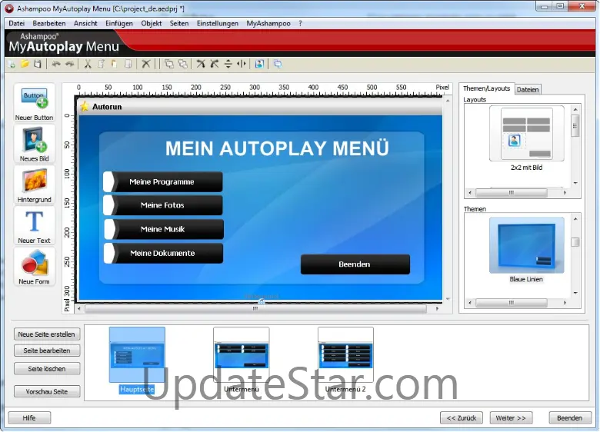This screenshot has width=600, height=432.
Task: Click the star icon beside Autorun
Action: point(85,107)
